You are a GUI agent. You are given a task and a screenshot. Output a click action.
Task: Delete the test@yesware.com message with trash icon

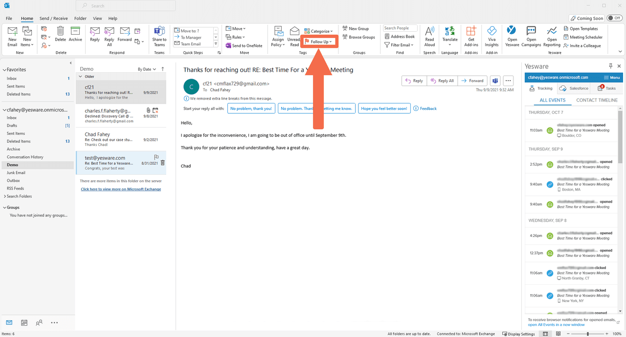coord(163,163)
